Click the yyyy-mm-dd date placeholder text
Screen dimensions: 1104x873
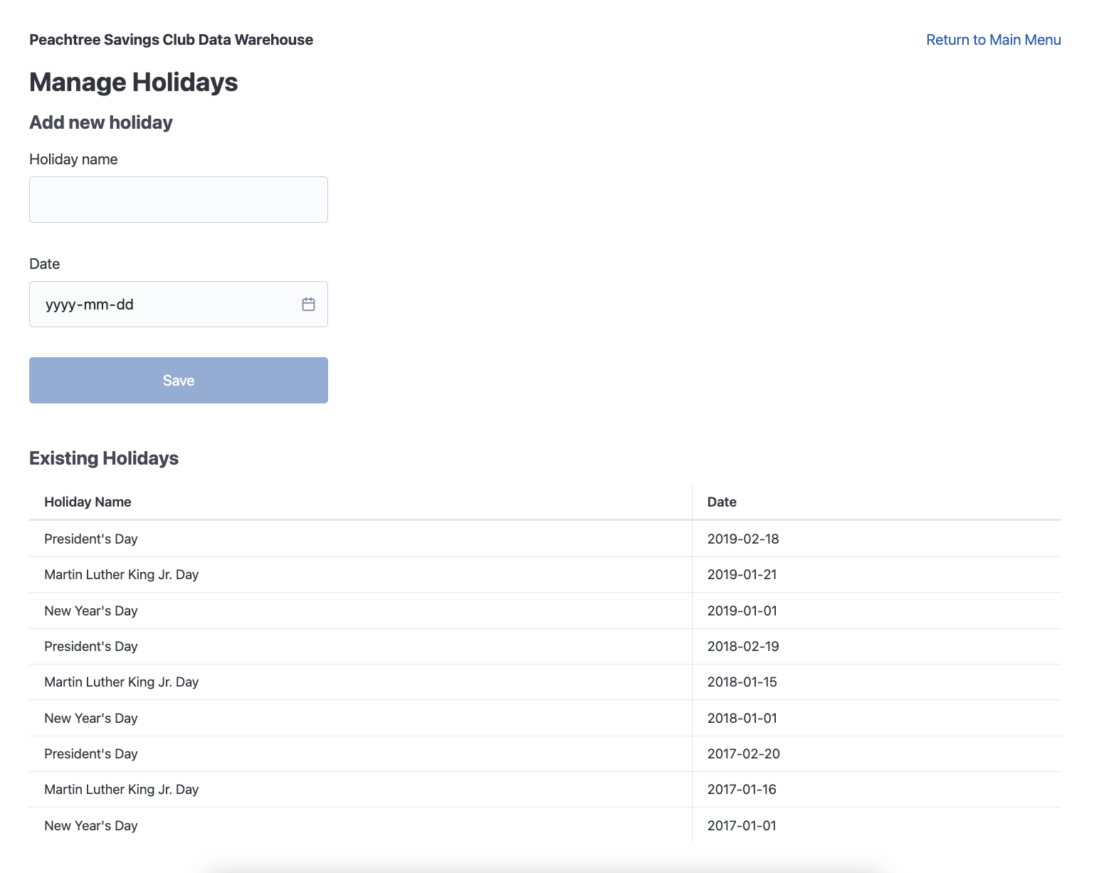[x=90, y=305]
